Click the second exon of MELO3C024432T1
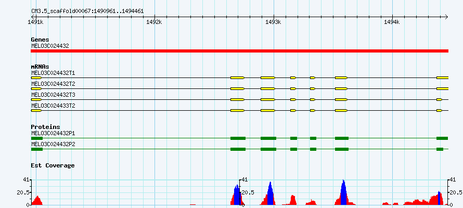463x208 pixels. point(237,77)
